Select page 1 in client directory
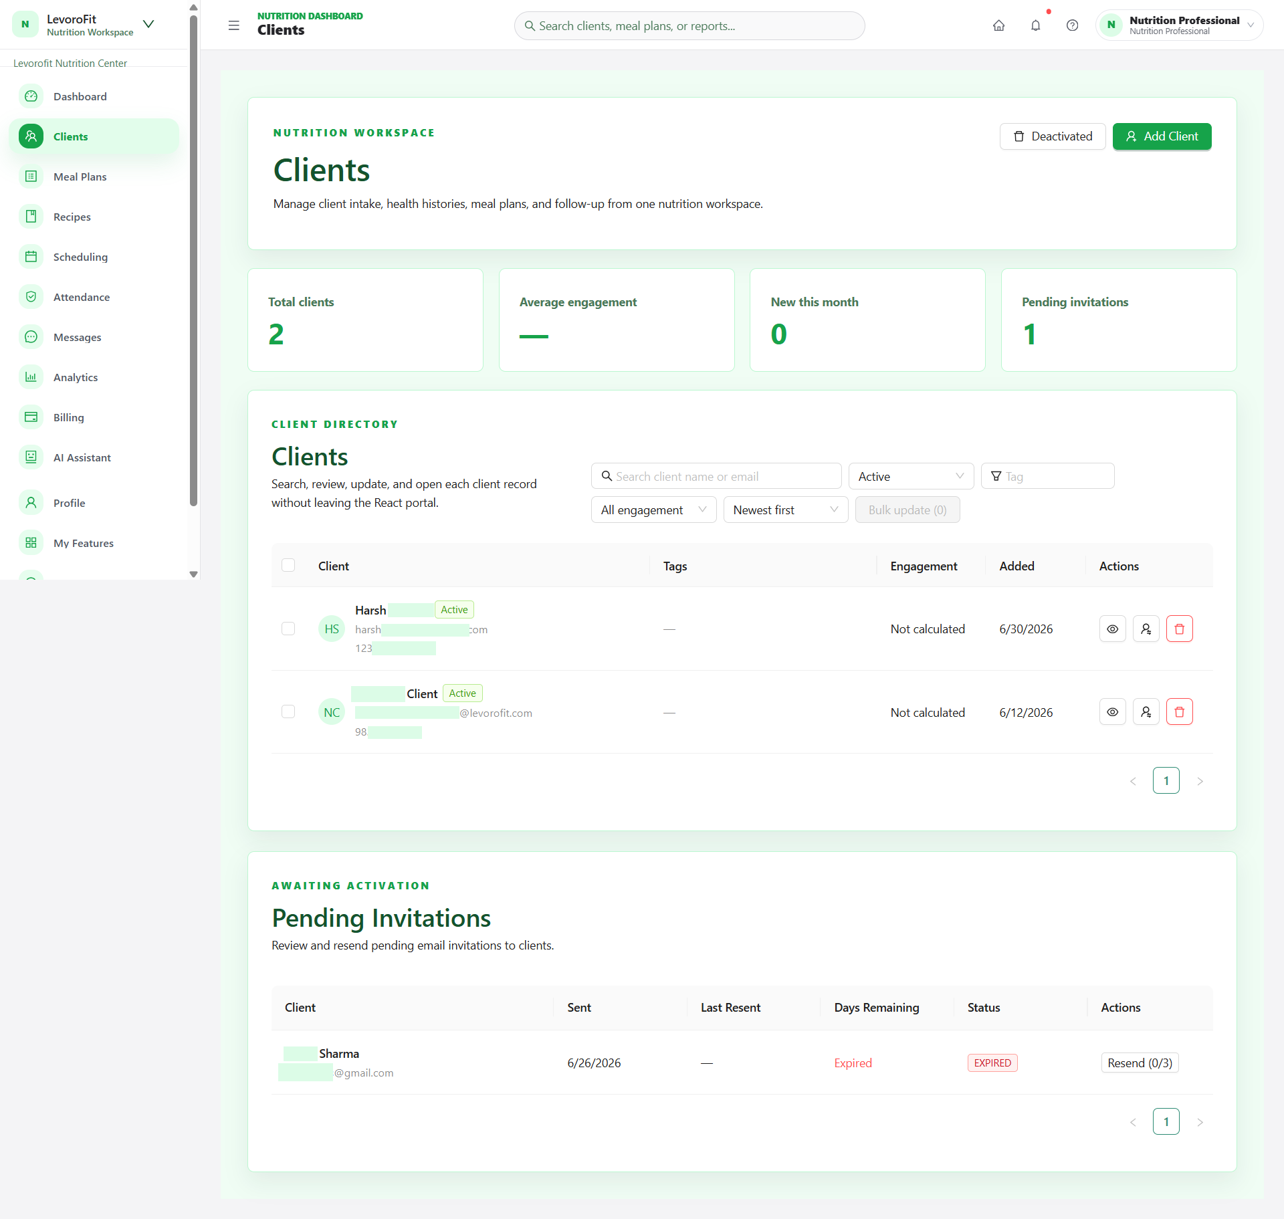Screen dimensions: 1284x1219 pyautogui.click(x=1166, y=781)
